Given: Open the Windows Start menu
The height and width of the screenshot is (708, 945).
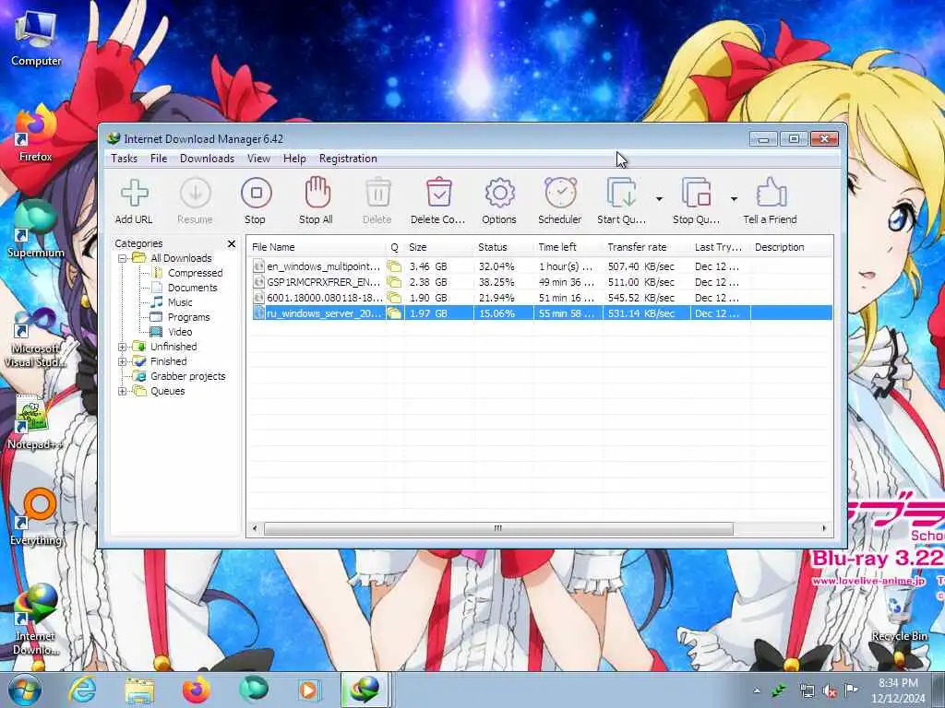Looking at the screenshot, I should tap(24, 690).
